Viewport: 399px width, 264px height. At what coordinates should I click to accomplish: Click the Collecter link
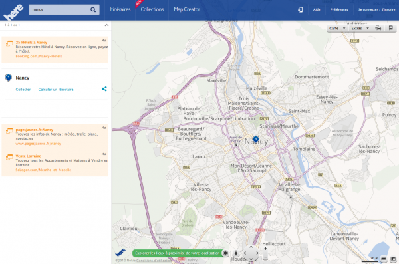23,90
